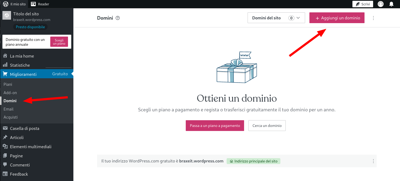Image resolution: width=400 pixels, height=181 pixels.
Task: Click the comment bubble icon for Commenti
Action: [5, 165]
